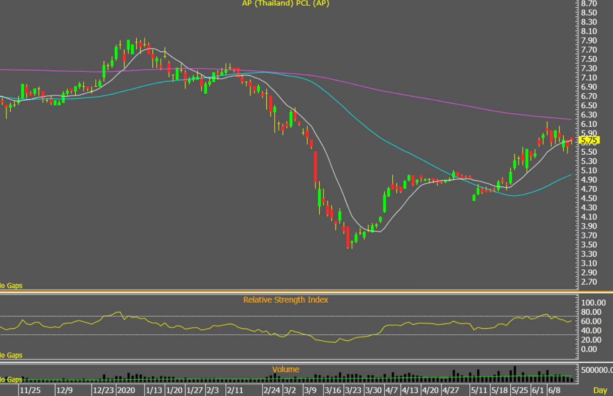The image size is (613, 396).
Task: Click the 0.00 RSI scale value
Action: (589, 349)
